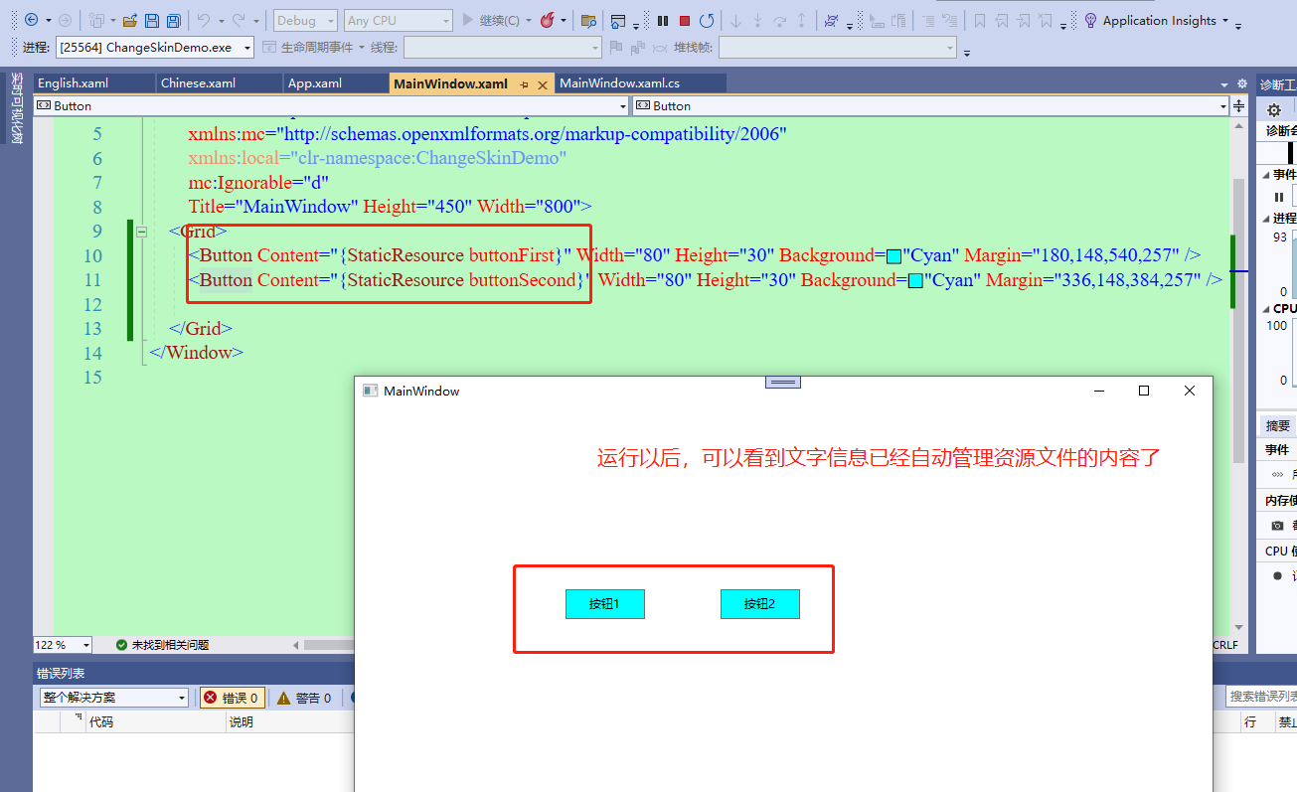Collapse the Grid element outline toggle
This screenshot has height=792, width=1297.
[x=141, y=232]
